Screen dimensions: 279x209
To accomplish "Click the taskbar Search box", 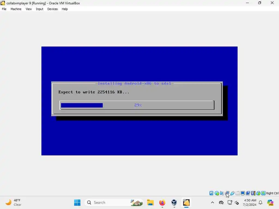I will click(x=114, y=202).
